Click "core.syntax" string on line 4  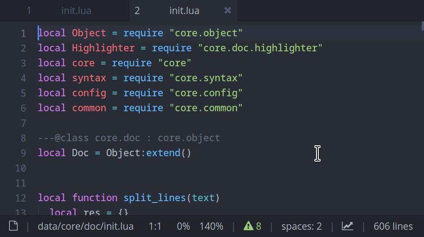(206, 78)
